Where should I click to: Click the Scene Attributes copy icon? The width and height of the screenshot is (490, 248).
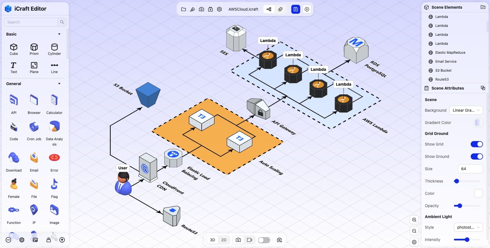[483, 88]
